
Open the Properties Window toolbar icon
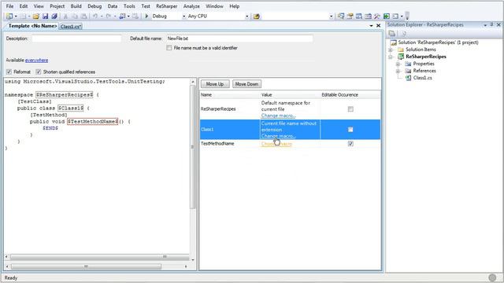[350, 16]
